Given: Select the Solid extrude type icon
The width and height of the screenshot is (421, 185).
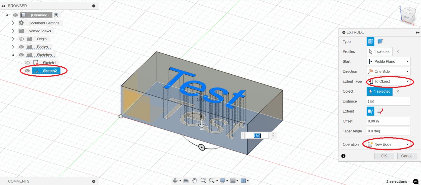Looking at the screenshot, I should 371,42.
